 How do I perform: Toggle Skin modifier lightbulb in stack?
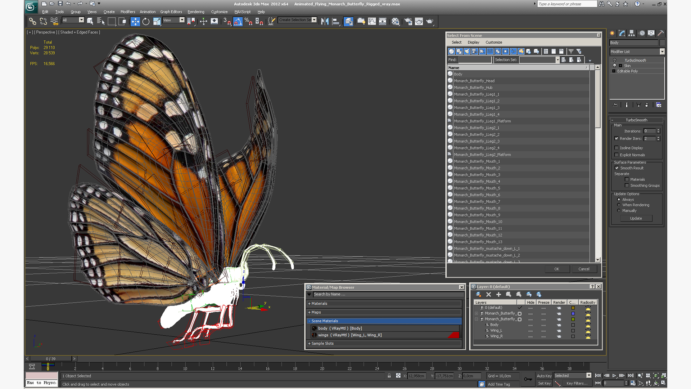[615, 66]
